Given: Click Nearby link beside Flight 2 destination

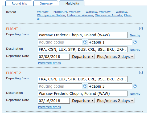Looking at the screenshot, I should pyautogui.click(x=135, y=94).
